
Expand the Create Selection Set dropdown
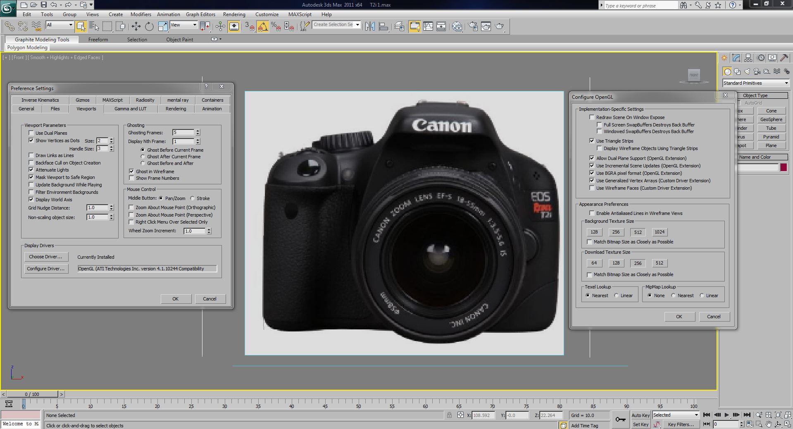click(x=357, y=25)
